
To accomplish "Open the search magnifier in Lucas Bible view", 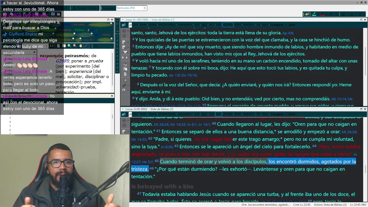I will (x=130, y=114).
